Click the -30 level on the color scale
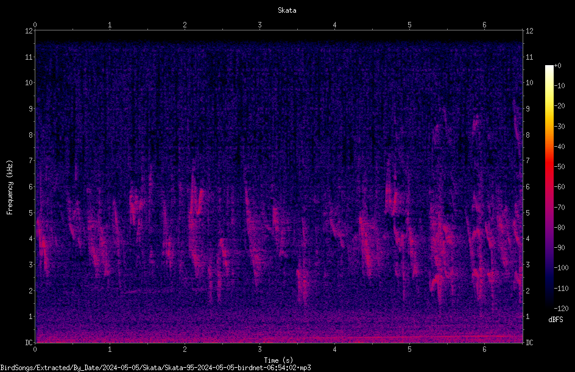The image size is (575, 372). (x=559, y=126)
